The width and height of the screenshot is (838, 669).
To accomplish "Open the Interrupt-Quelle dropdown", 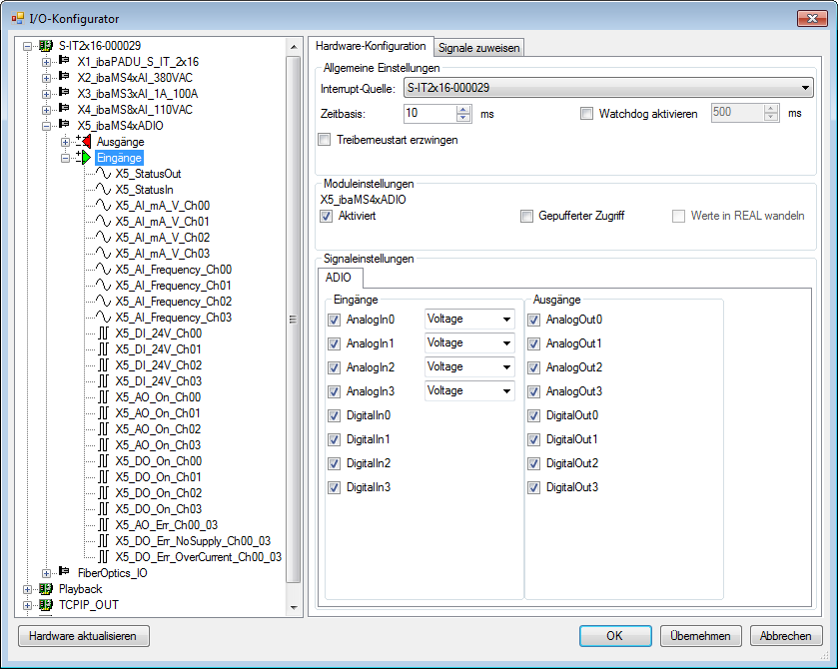I will (x=806, y=88).
